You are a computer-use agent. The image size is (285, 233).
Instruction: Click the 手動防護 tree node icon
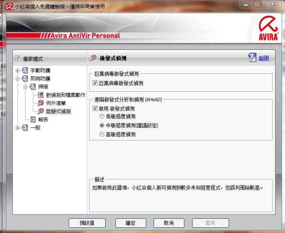pos(25,70)
